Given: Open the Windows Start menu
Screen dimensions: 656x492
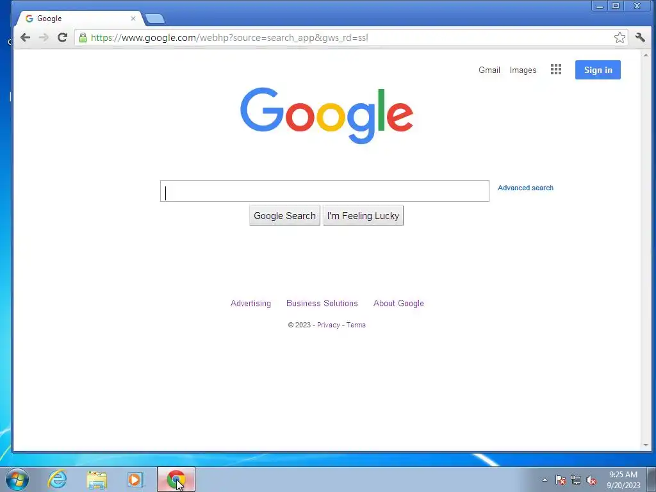Looking at the screenshot, I should pyautogui.click(x=17, y=479).
